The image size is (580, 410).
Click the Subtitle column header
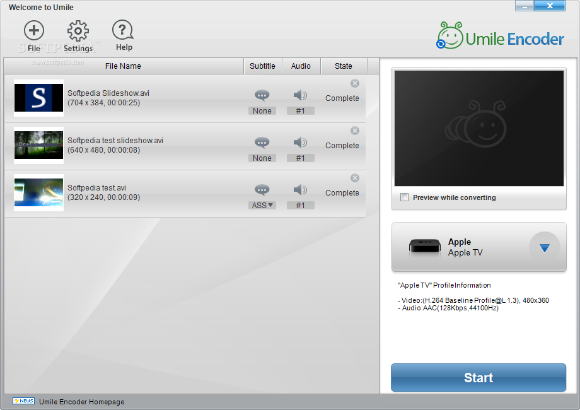tap(263, 66)
